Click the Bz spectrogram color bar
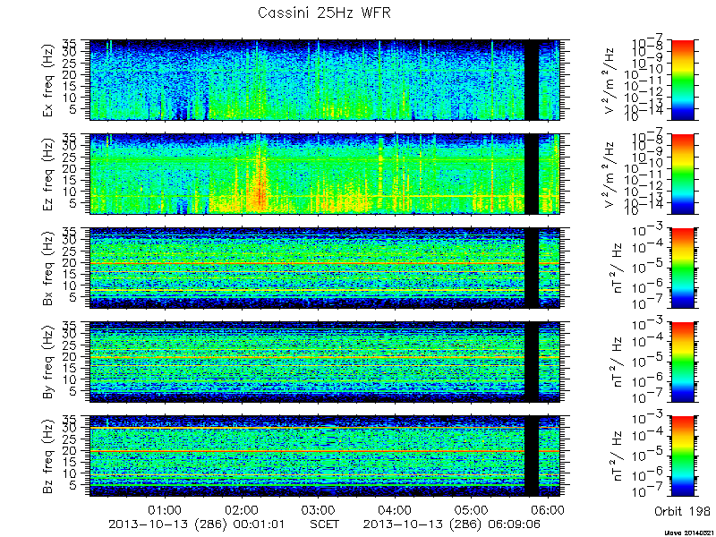 tap(682, 456)
